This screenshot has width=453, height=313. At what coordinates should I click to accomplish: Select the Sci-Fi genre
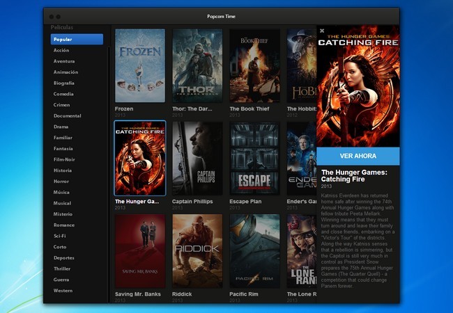60,236
